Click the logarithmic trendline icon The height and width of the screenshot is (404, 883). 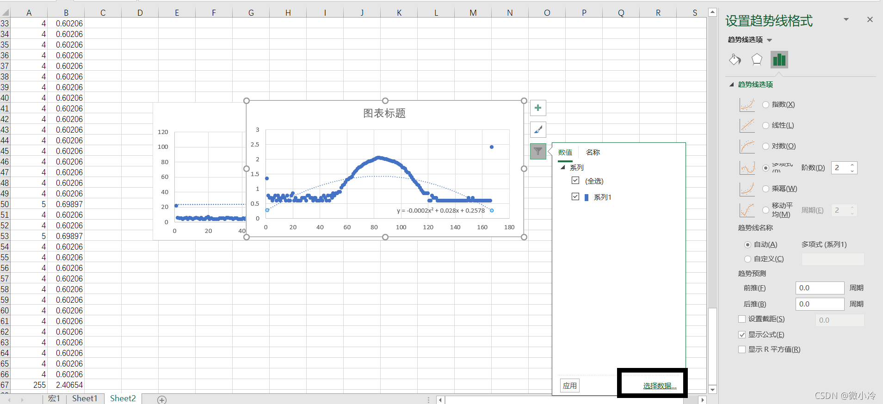747,146
